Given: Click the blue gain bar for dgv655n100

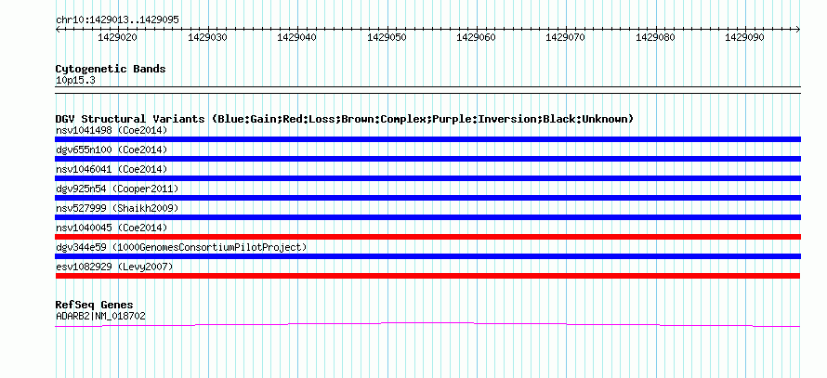Looking at the screenshot, I should [x=427, y=159].
